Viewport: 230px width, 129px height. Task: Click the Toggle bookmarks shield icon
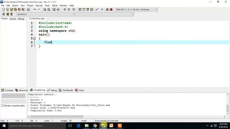pyautogui.click(x=74, y=10)
